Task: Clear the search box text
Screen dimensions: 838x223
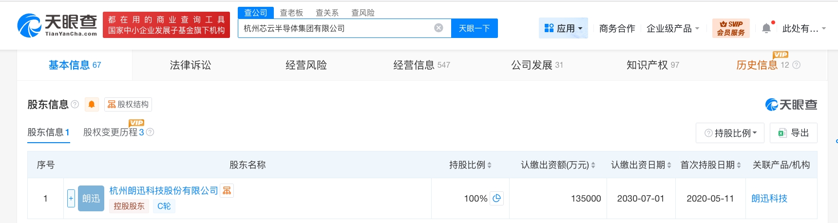Action: [438, 28]
